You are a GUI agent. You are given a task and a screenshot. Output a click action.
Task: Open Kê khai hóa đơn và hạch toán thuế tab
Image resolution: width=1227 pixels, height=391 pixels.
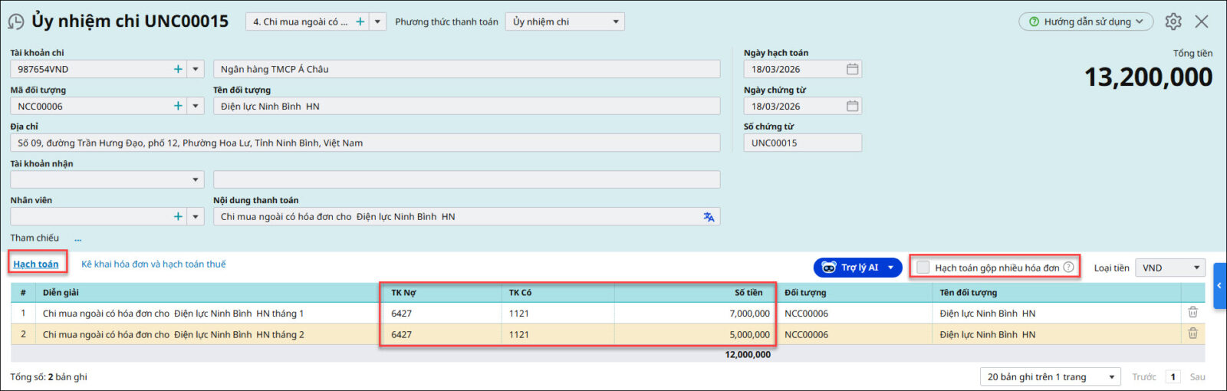(x=153, y=264)
